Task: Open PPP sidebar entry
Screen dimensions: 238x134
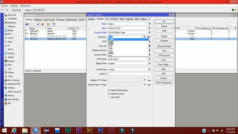Action: [x=10, y=34]
